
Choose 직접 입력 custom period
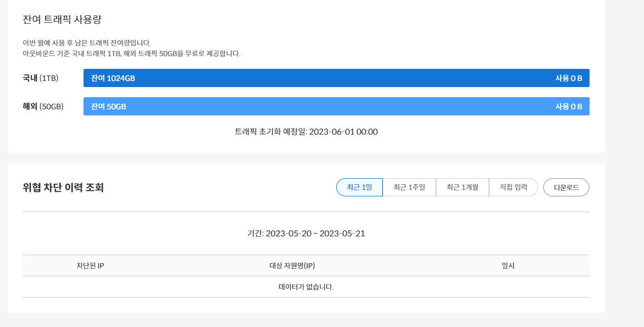(x=513, y=187)
